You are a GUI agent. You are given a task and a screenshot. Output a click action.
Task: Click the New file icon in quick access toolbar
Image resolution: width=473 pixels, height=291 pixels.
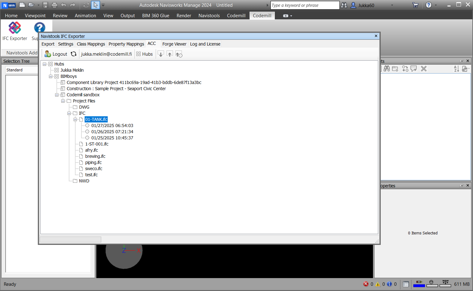click(x=22, y=5)
